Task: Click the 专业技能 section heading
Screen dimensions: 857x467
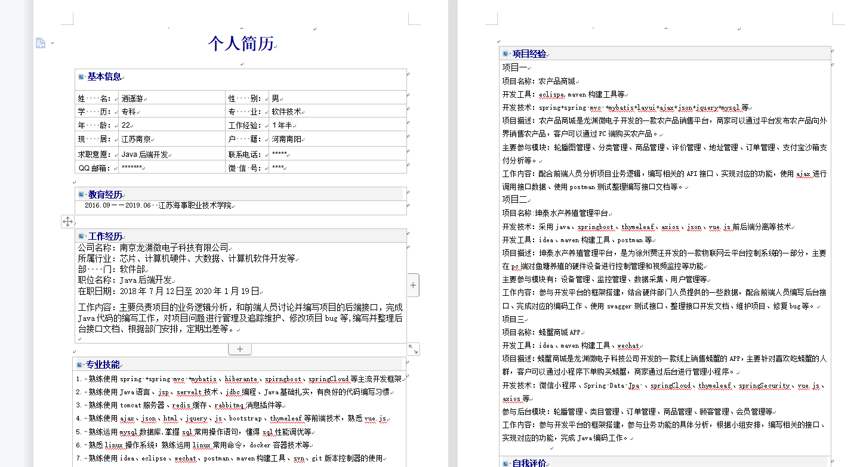Action: tap(103, 364)
